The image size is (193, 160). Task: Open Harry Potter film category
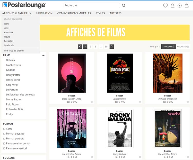click(13, 75)
